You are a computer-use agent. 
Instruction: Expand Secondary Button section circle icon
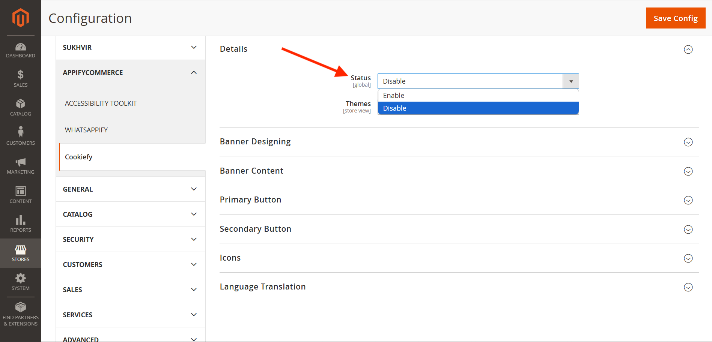[688, 229]
